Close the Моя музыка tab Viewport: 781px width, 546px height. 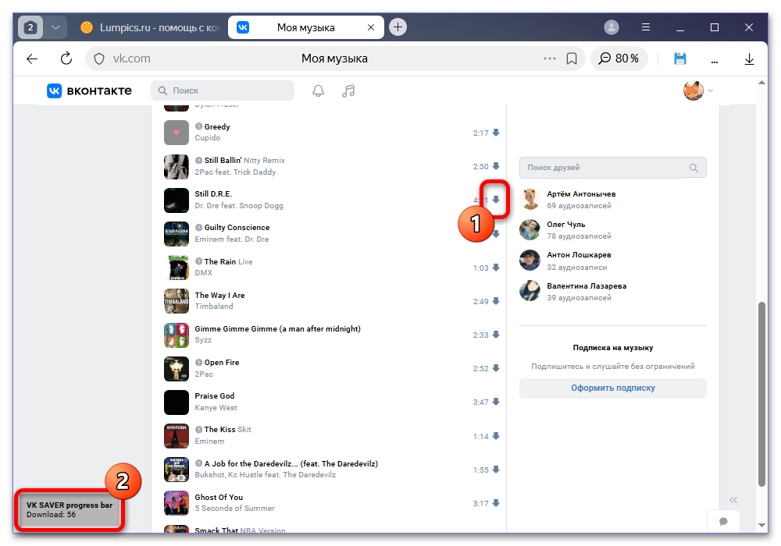[370, 27]
